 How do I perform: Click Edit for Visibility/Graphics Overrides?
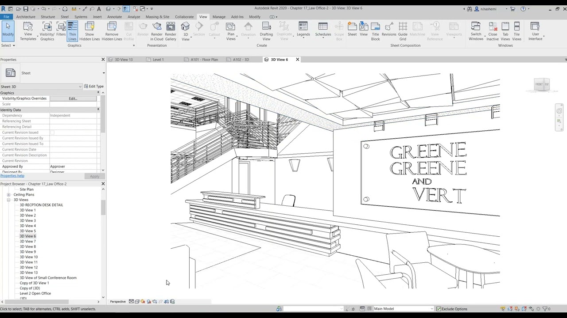73,98
